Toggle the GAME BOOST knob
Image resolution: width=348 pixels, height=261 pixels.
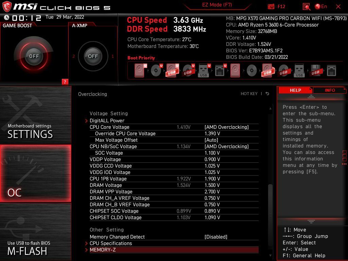pos(34,56)
